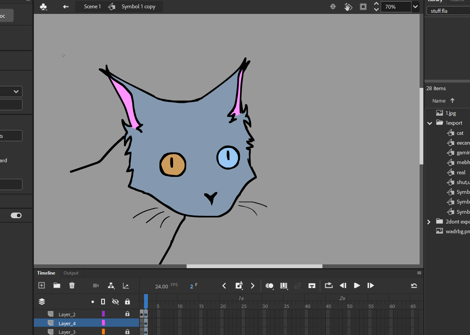Go back to Scene 1
Screen dimensions: 470x335
point(92,7)
